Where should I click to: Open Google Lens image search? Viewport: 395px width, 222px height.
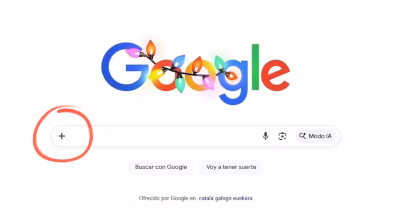282,136
